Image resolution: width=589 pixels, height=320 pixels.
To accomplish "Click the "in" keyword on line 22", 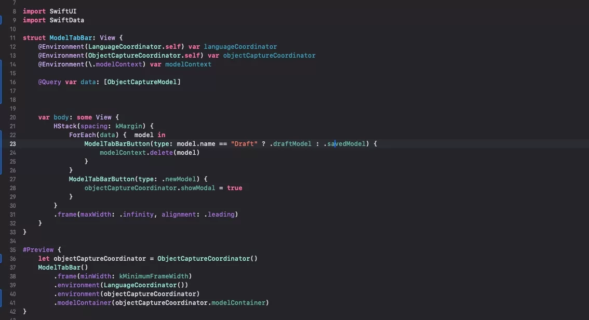I will [162, 135].
